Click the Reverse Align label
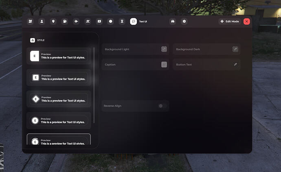This screenshot has height=172, width=281. pos(112,106)
